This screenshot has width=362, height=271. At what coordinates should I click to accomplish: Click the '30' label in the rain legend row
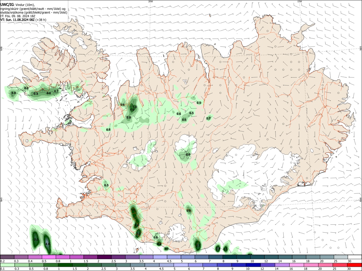click(349, 269)
